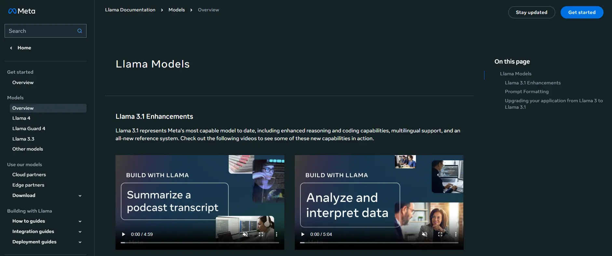The height and width of the screenshot is (256, 612).
Task: Play the Summarize a podcast transcript video
Action: click(123, 234)
